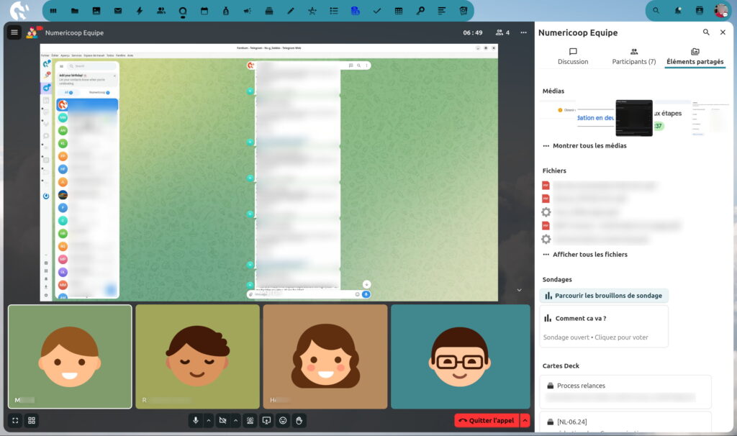737x436 pixels.
Task: Expand 'Montrer tous les médias'
Action: (584, 145)
